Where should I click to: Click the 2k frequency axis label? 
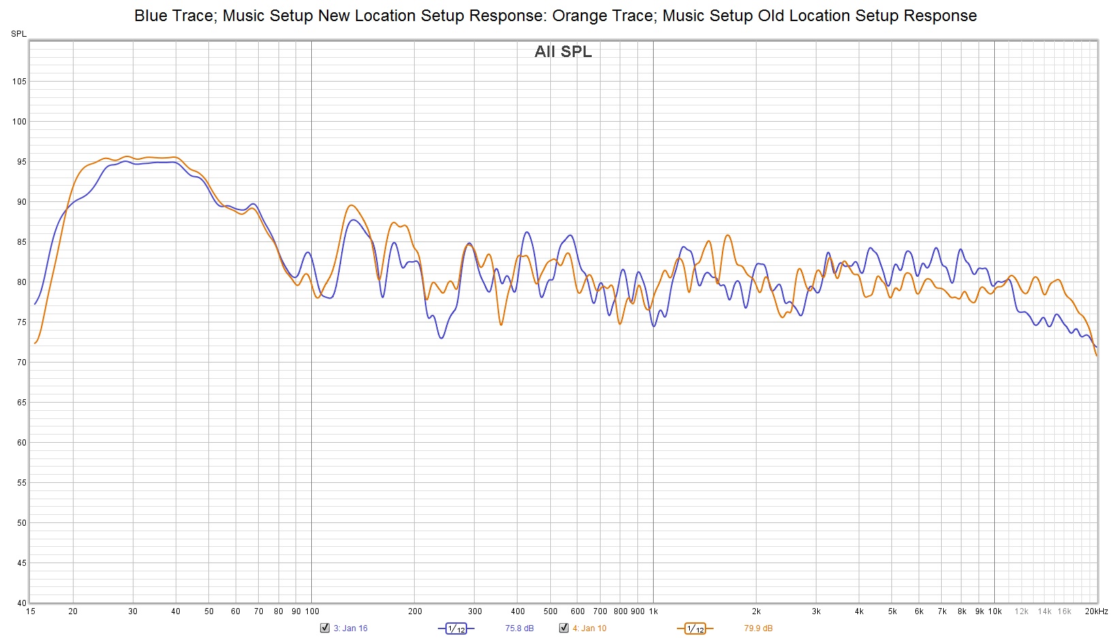pos(756,611)
